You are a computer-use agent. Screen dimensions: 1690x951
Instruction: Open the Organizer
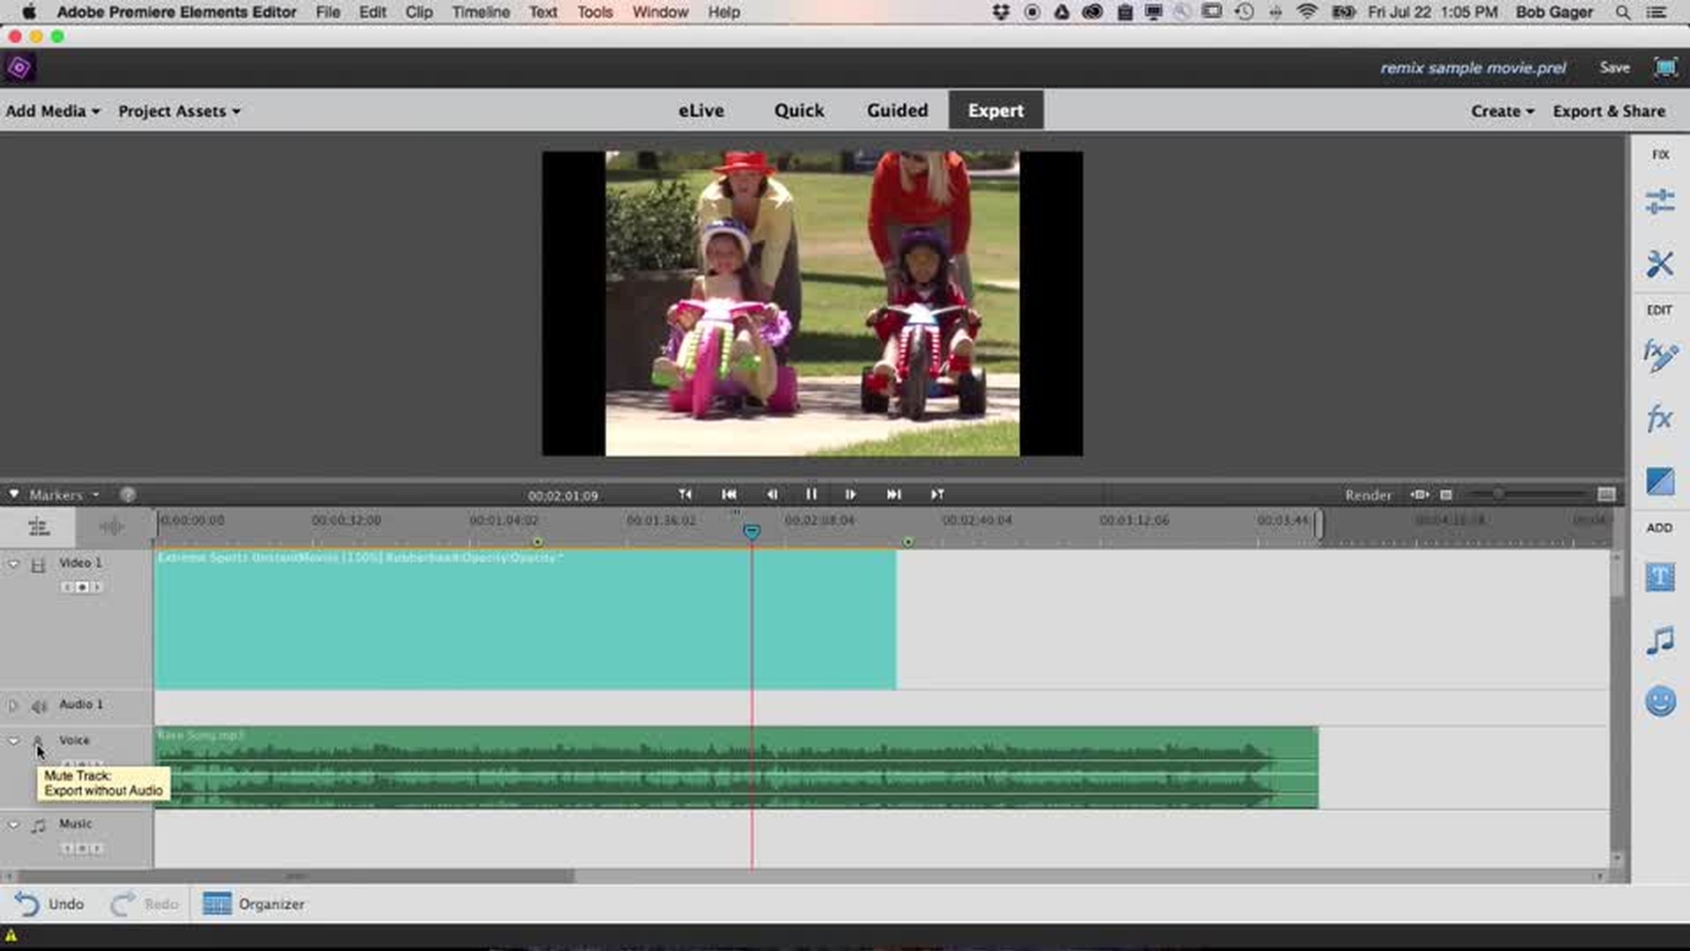[253, 904]
